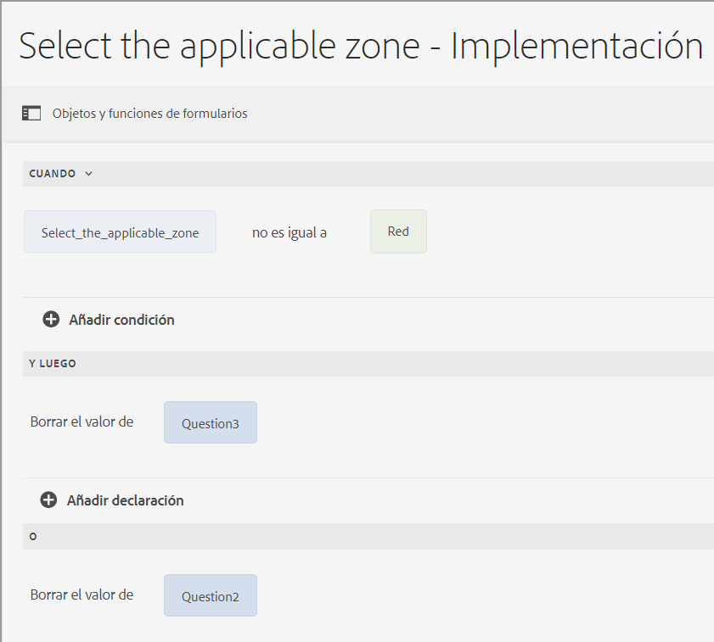Select the Question2 target field
Image resolution: width=714 pixels, height=642 pixels.
[211, 596]
